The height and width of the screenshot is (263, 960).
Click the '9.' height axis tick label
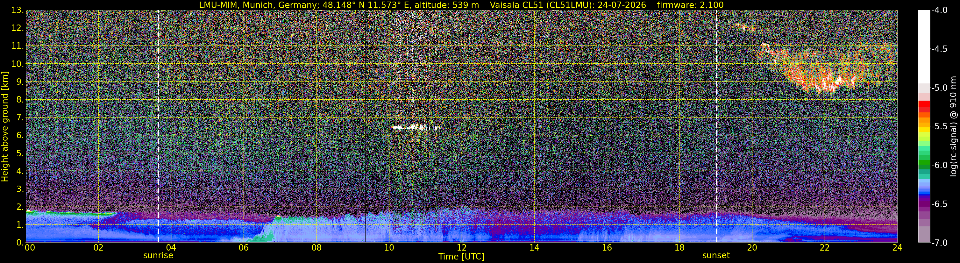coord(20,82)
